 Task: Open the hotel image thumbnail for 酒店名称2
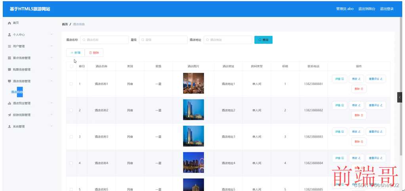pyautogui.click(x=193, y=110)
